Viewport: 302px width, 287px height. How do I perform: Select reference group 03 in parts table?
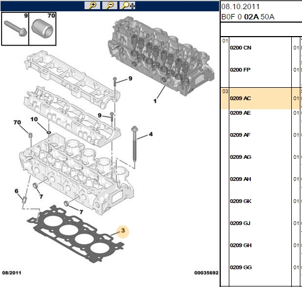click(225, 92)
